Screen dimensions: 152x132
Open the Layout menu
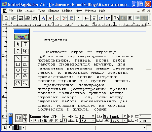(30, 11)
